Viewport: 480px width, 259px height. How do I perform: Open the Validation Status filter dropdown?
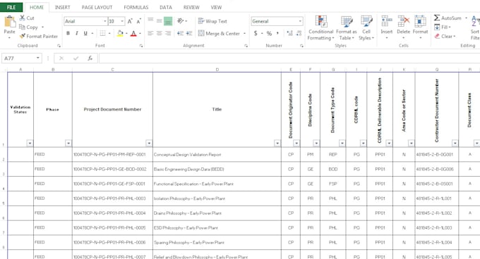(x=30, y=143)
